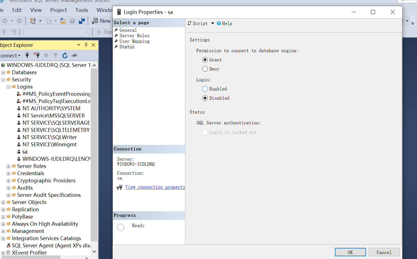Switch to the User Mapping page
The height and width of the screenshot is (259, 417).
click(134, 41)
